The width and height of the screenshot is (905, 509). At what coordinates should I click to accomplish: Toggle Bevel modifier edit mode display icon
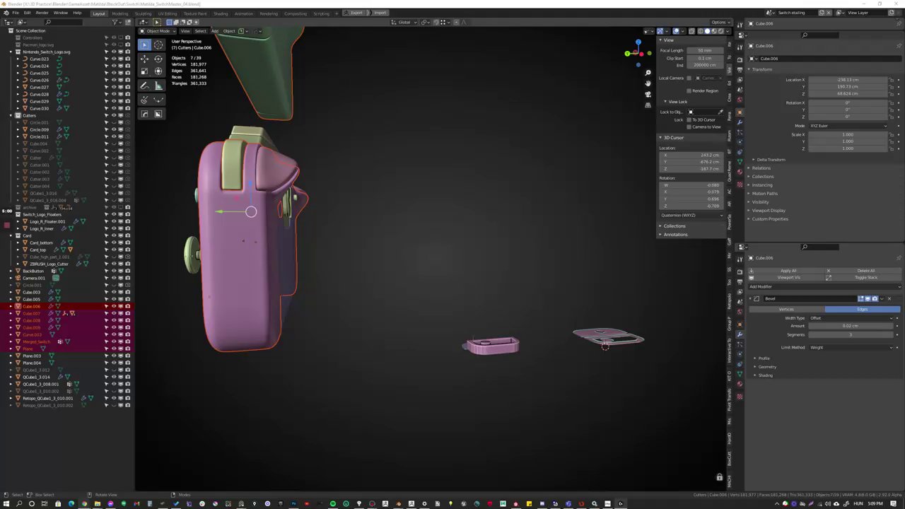(x=860, y=298)
